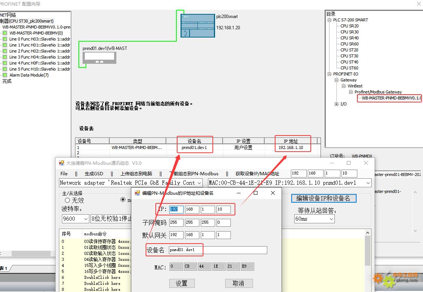Collapse the PLC S7-200 SMART tree node
This screenshot has width=423, height=292.
pyautogui.click(x=330, y=20)
